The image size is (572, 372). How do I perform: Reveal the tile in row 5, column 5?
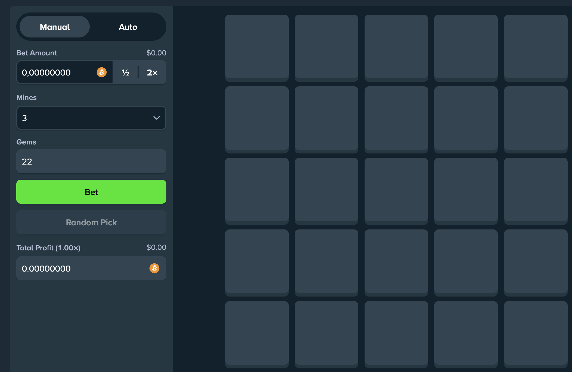pos(536,335)
